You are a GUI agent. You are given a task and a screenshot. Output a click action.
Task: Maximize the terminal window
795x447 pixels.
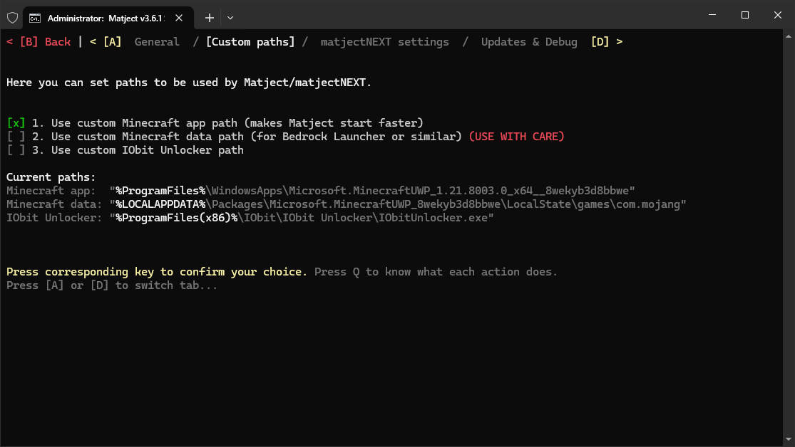pos(745,15)
